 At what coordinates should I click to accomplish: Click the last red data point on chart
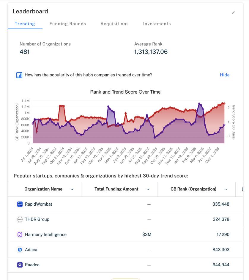[x=224, y=103]
